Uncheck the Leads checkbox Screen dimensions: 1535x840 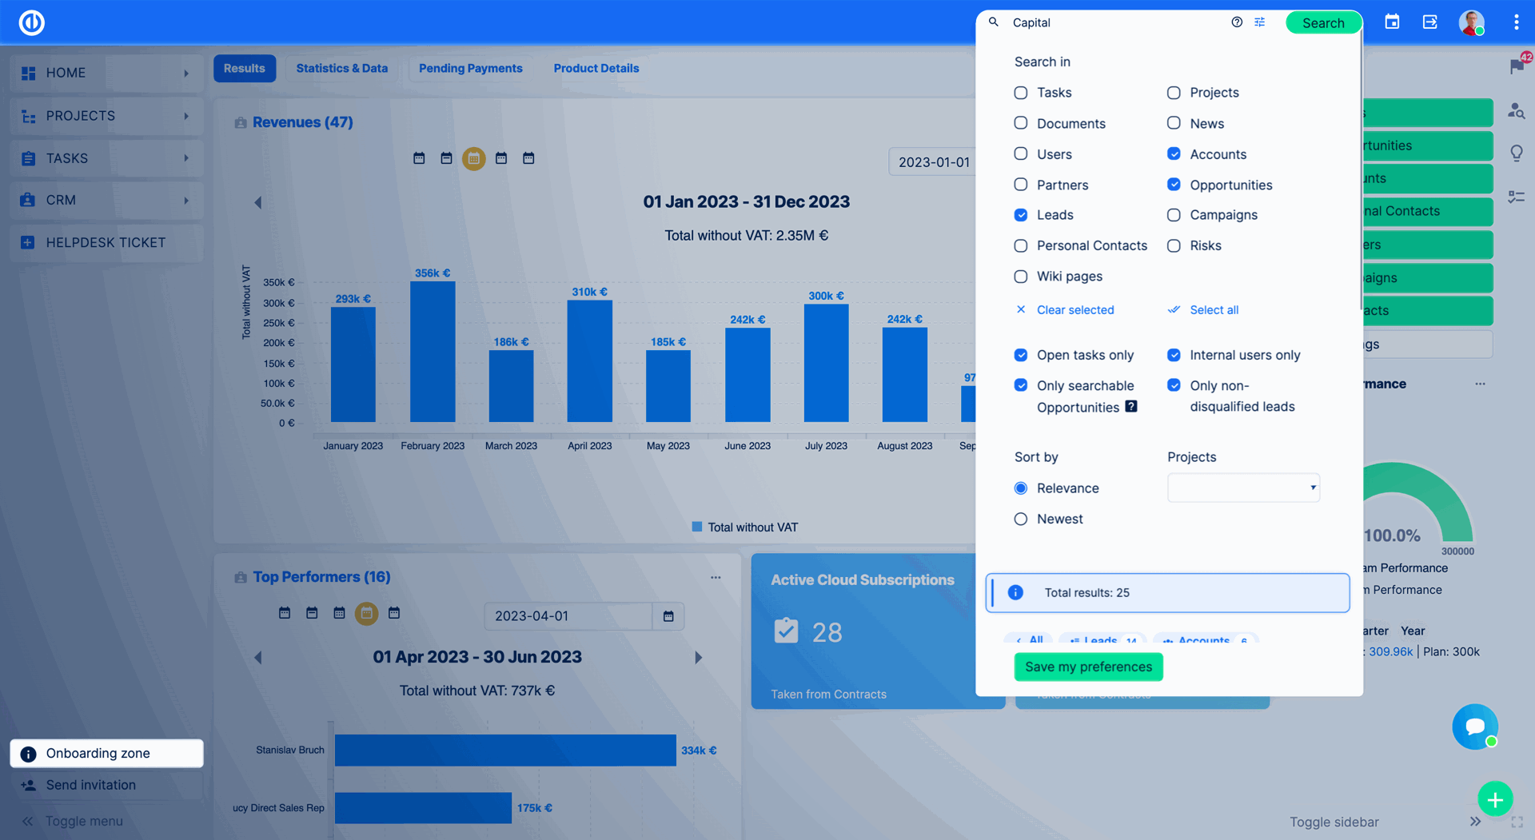pos(1021,215)
